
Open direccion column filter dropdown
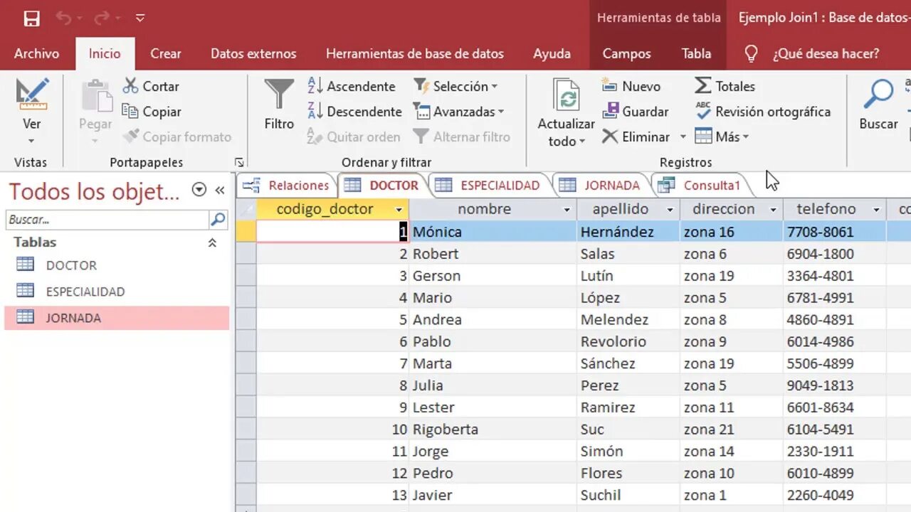click(773, 210)
